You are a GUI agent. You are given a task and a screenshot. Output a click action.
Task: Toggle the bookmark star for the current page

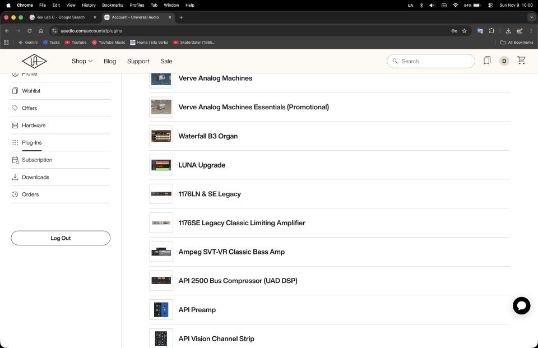point(464,31)
